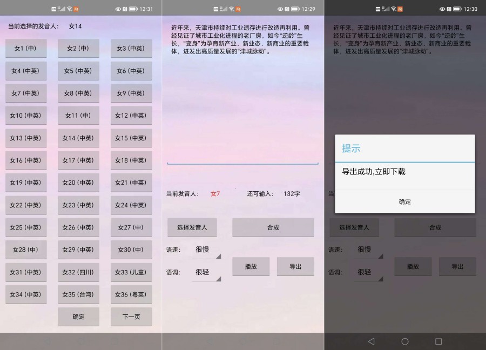Confirm voice selection with 确定 button
This screenshot has width=486, height=350.
point(78,317)
